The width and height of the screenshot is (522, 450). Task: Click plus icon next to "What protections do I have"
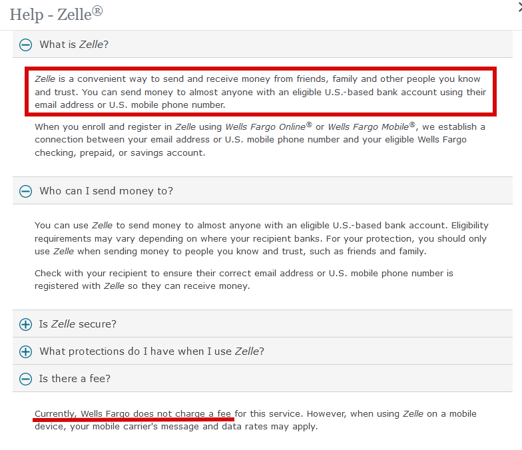coord(25,351)
